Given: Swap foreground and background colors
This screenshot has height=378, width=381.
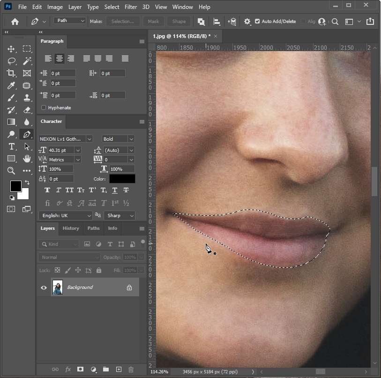Looking at the screenshot, I should point(27,182).
